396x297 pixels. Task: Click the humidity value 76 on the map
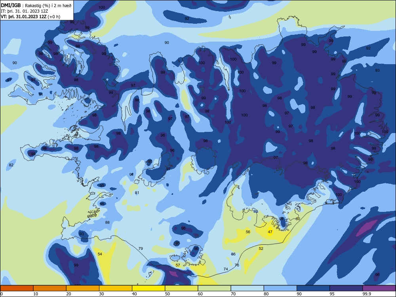click(237, 265)
